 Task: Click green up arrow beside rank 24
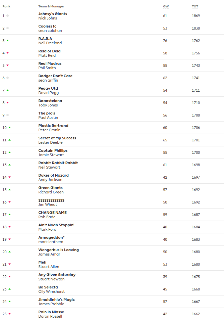pos(9,302)
